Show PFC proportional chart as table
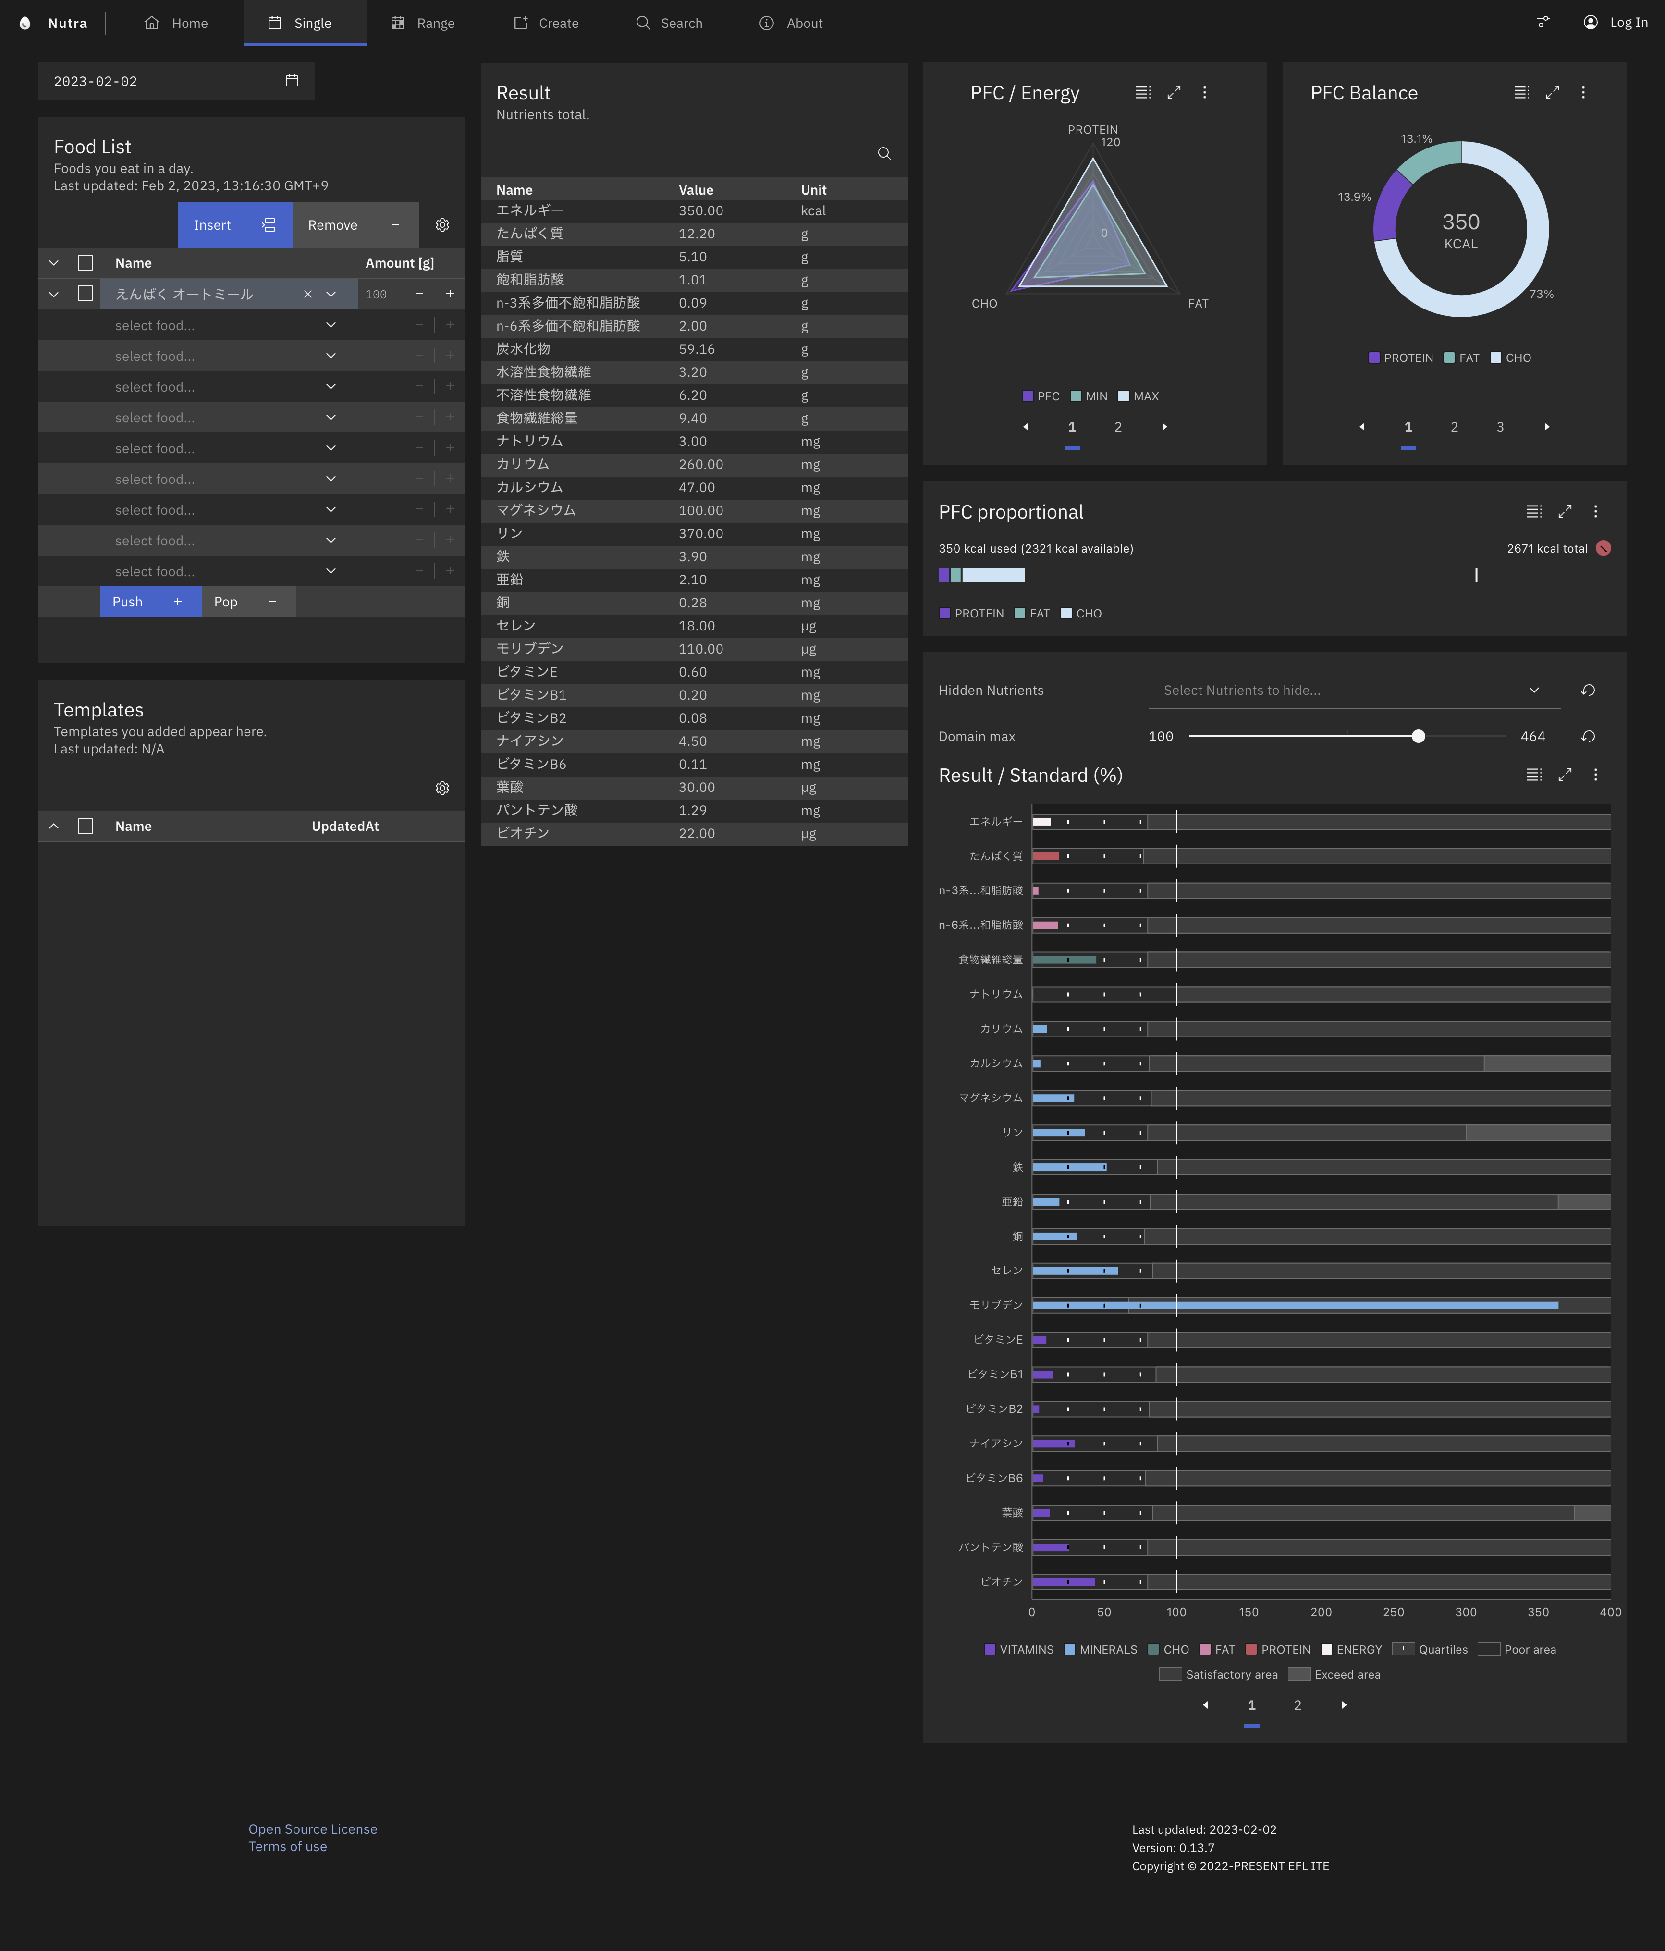The width and height of the screenshot is (1665, 1951). tap(1533, 511)
